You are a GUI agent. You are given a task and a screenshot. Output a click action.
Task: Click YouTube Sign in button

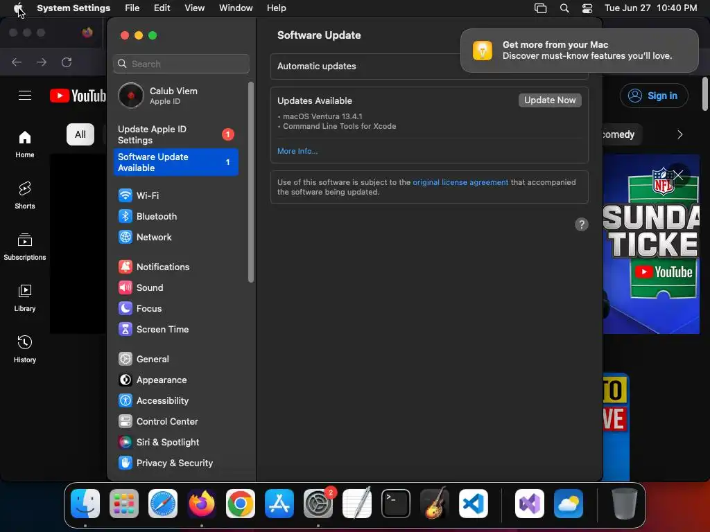pyautogui.click(x=654, y=96)
